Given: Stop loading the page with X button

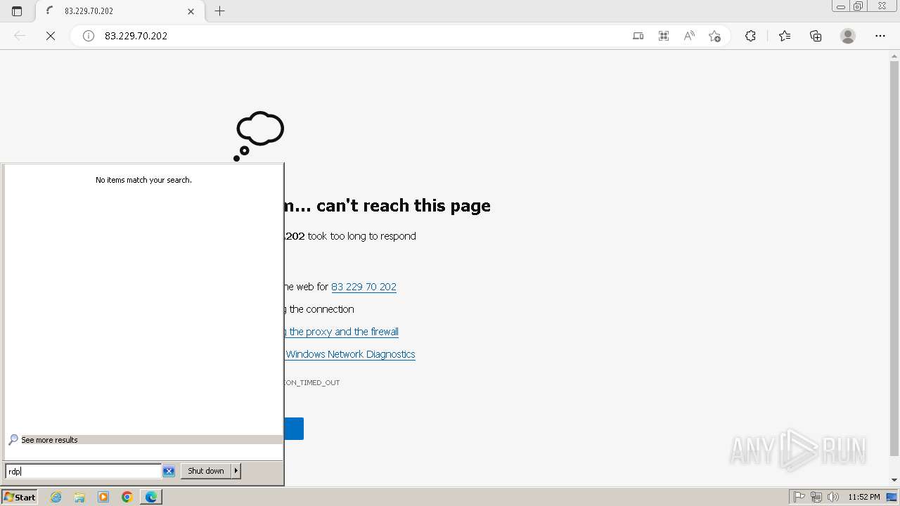Looking at the screenshot, I should point(51,36).
